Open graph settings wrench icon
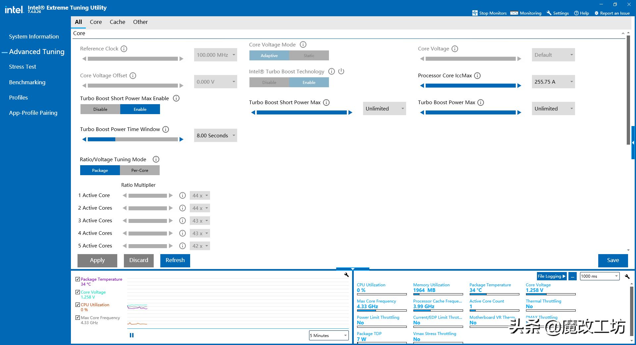Screen dimensions: 636x345 [x=346, y=275]
